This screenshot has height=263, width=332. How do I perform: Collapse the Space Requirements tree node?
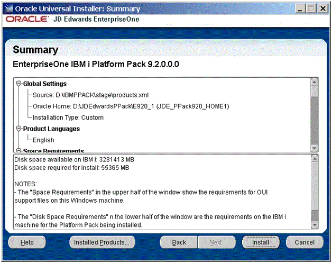coord(19,151)
